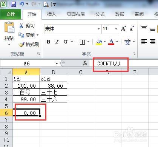The width and height of the screenshot is (158, 147).
Task: Expand font color dropdown arrow
Action: click(x=117, y=42)
